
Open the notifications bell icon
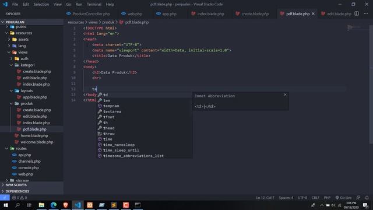(367, 198)
